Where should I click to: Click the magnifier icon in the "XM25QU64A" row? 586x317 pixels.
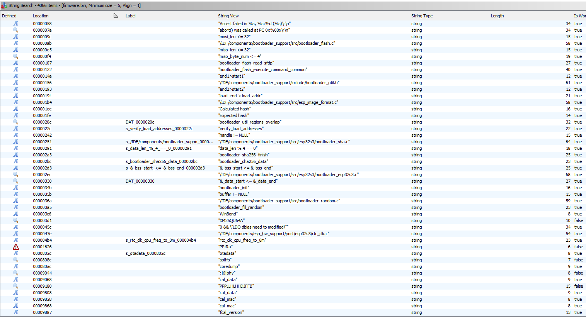15,220
